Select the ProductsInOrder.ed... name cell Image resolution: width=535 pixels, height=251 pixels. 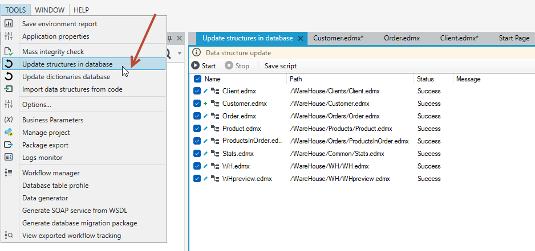(x=253, y=141)
